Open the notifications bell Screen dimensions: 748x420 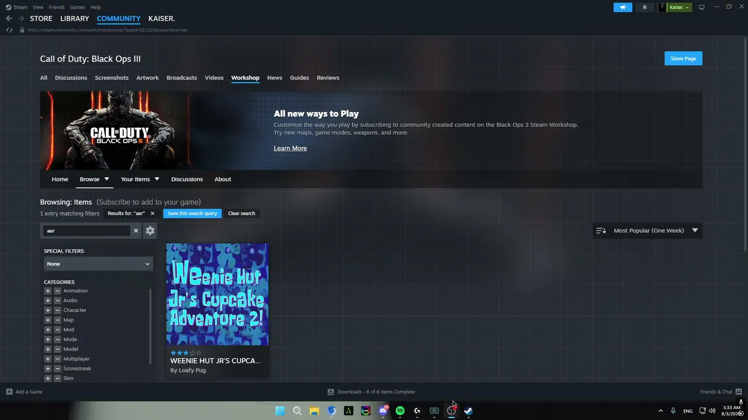(645, 7)
